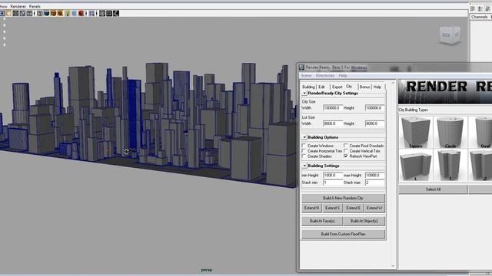
Task: Click the persp camera label in viewport
Action: 207,270
